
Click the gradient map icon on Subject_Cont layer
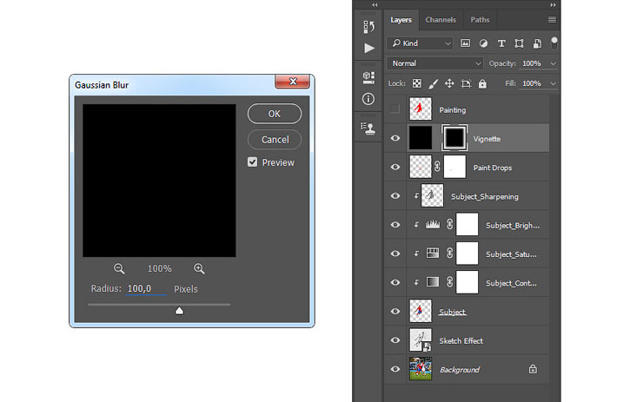pyautogui.click(x=433, y=282)
